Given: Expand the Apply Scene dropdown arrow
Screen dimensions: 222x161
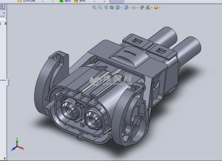Looking at the screenshot, I should click(152, 8).
